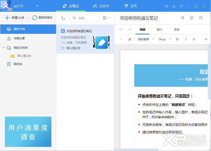Click heading 开始使用有道云笔记，只需四步
The height and width of the screenshot is (151, 211).
click(165, 96)
